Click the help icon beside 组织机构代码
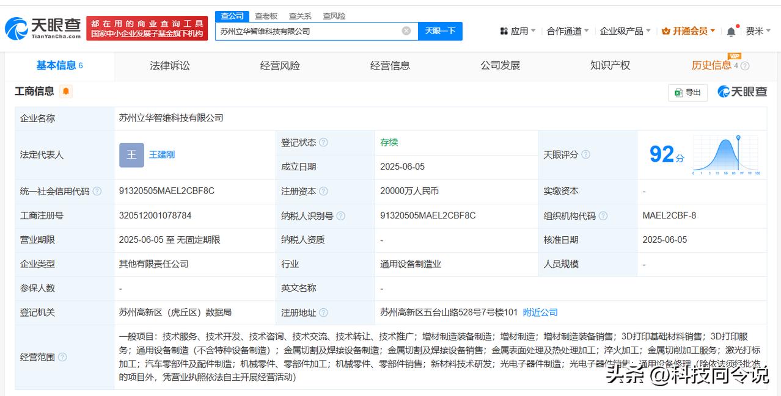 pos(603,216)
